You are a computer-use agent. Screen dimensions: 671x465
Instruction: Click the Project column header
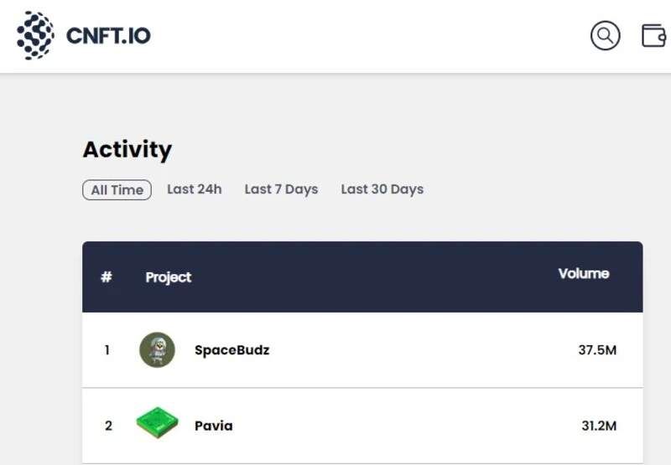coord(168,277)
